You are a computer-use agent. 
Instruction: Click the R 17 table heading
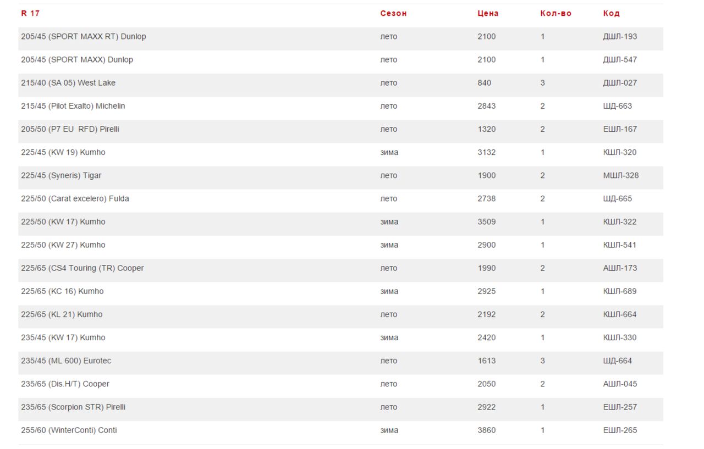tap(30, 13)
